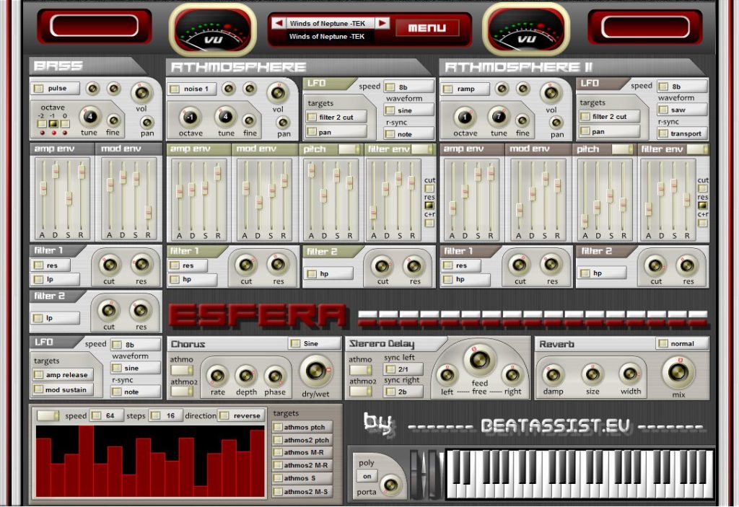The image size is (739, 507).
Task: Toggle Bass octave -2 switch
Action: click(41, 124)
